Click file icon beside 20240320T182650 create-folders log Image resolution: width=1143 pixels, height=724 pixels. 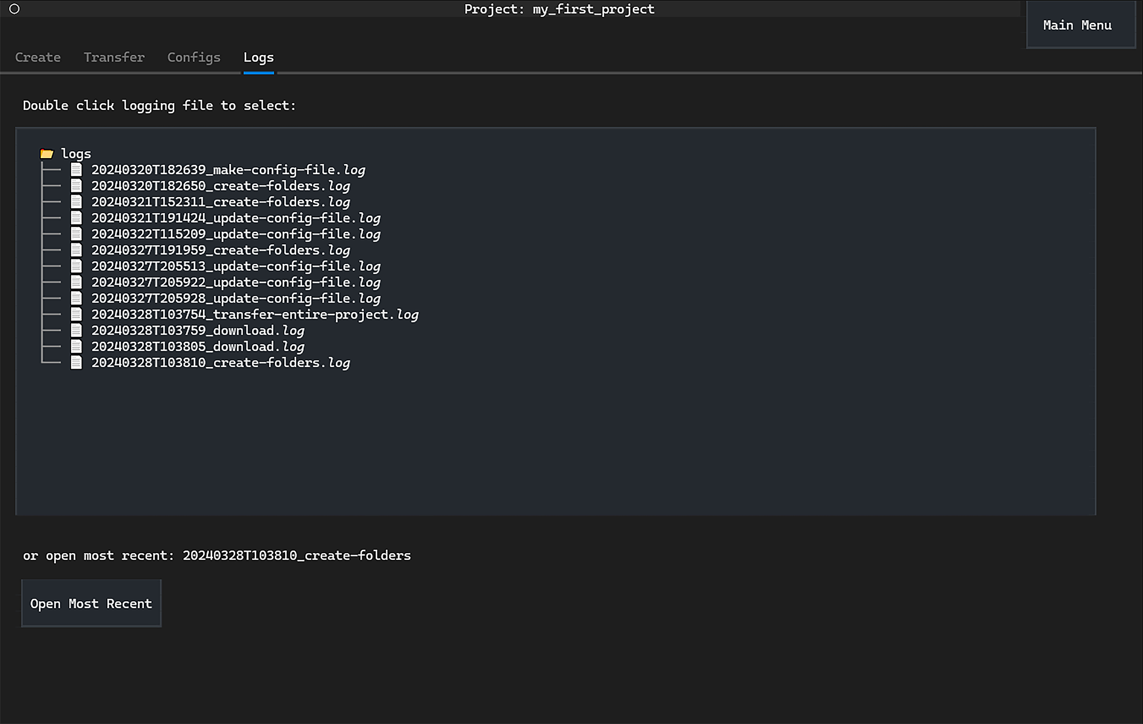pyautogui.click(x=77, y=186)
